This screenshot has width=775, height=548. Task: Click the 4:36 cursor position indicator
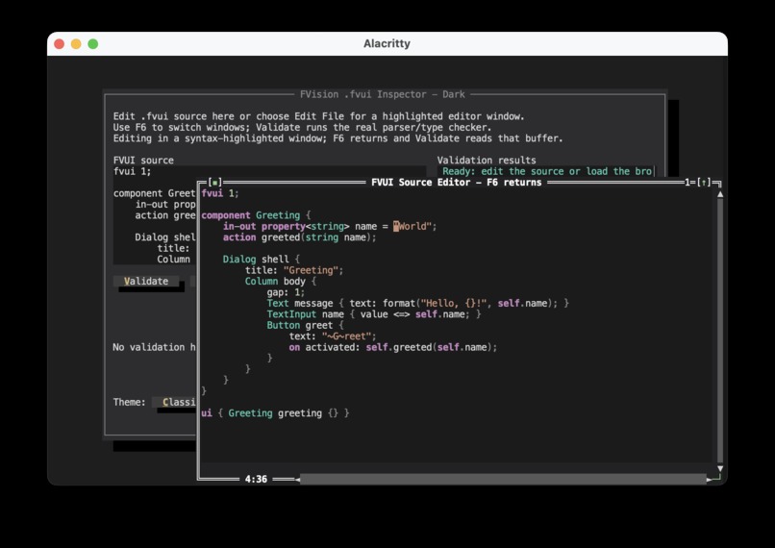pyautogui.click(x=256, y=480)
